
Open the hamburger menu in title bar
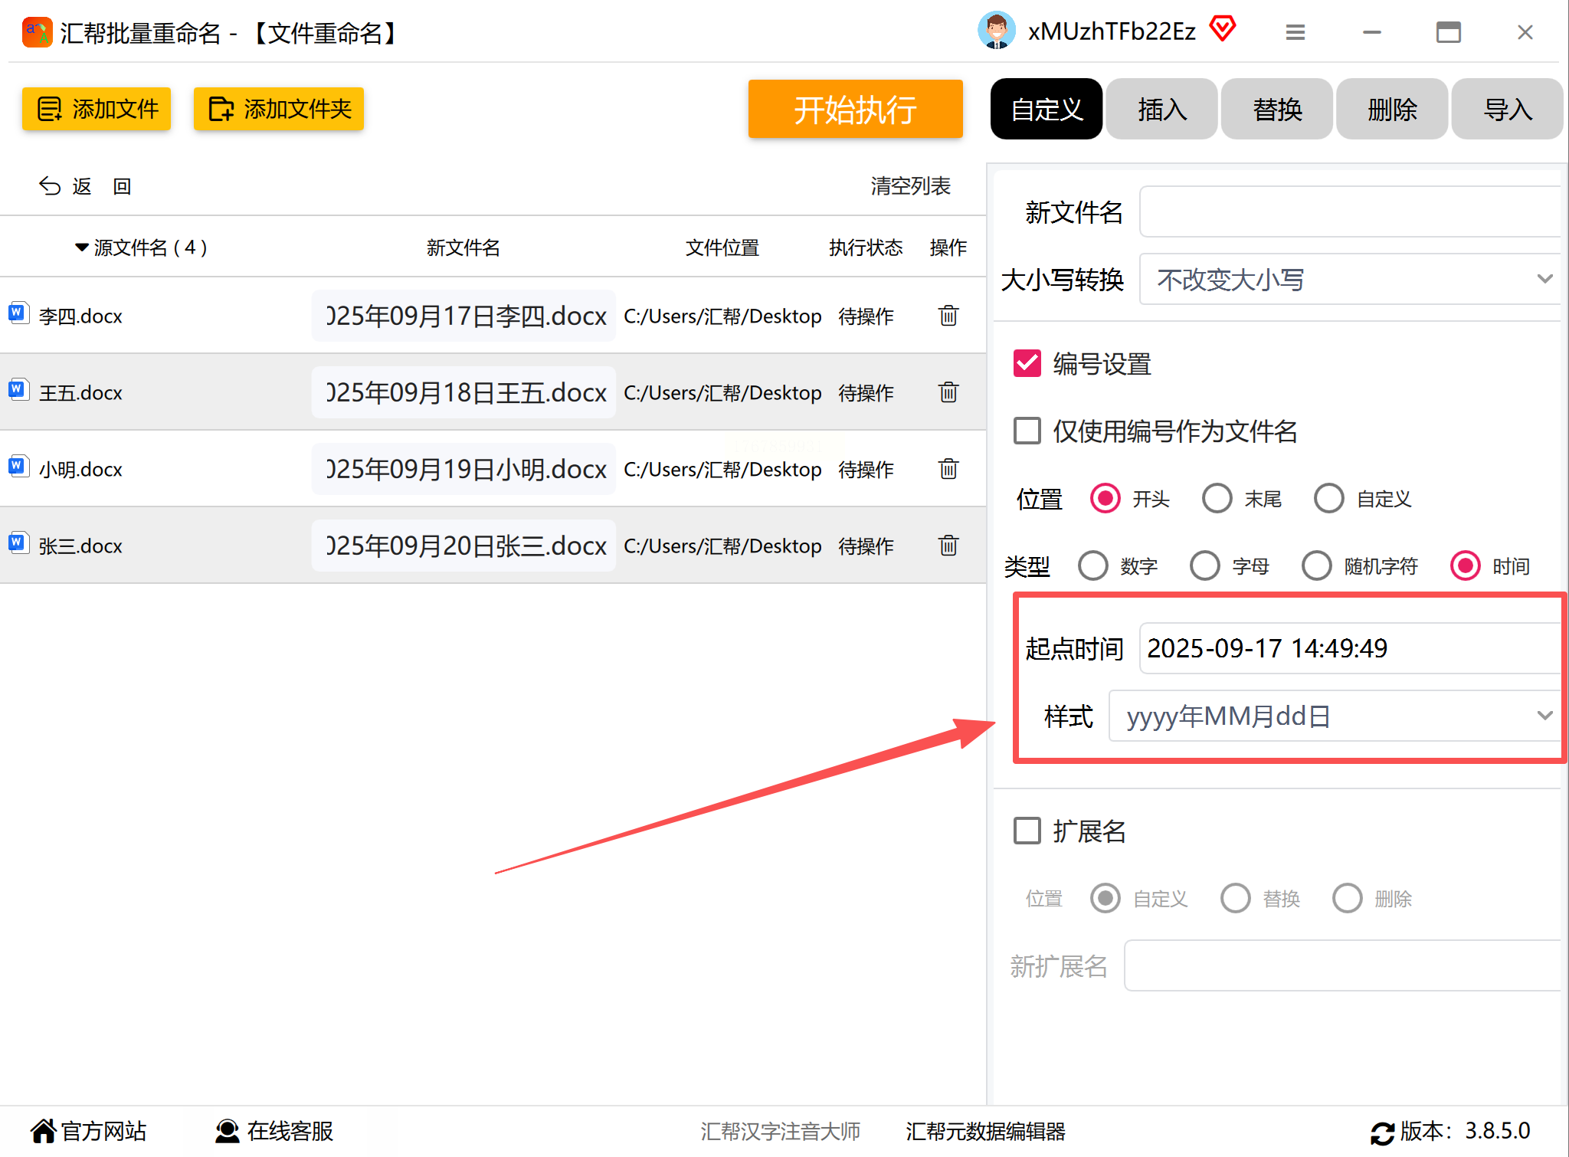point(1295,32)
